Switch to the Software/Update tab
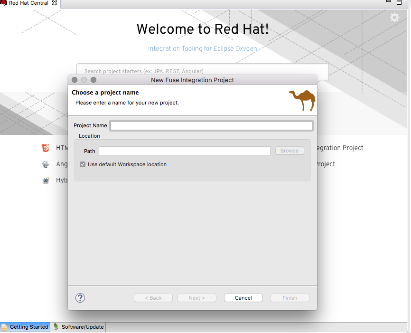The height and width of the screenshot is (333, 411). [x=78, y=327]
